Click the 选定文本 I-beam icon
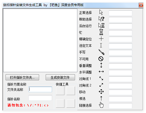The image size is (146, 113). tap(101, 45)
